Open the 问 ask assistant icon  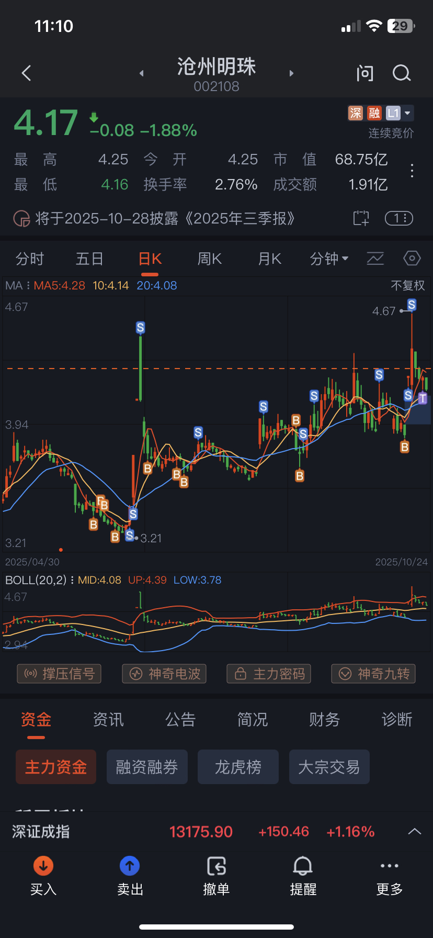[364, 73]
